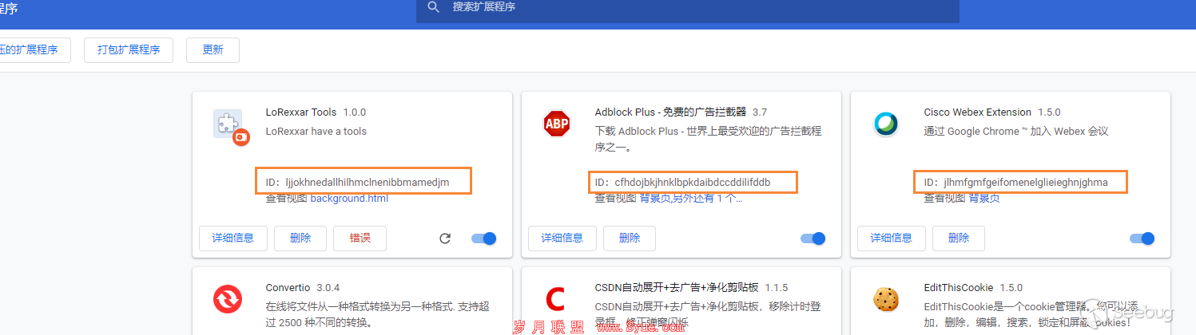Click Adblock Plus ID text cfhdojbkjhnklbpkdaibdccddilifddb

692,182
